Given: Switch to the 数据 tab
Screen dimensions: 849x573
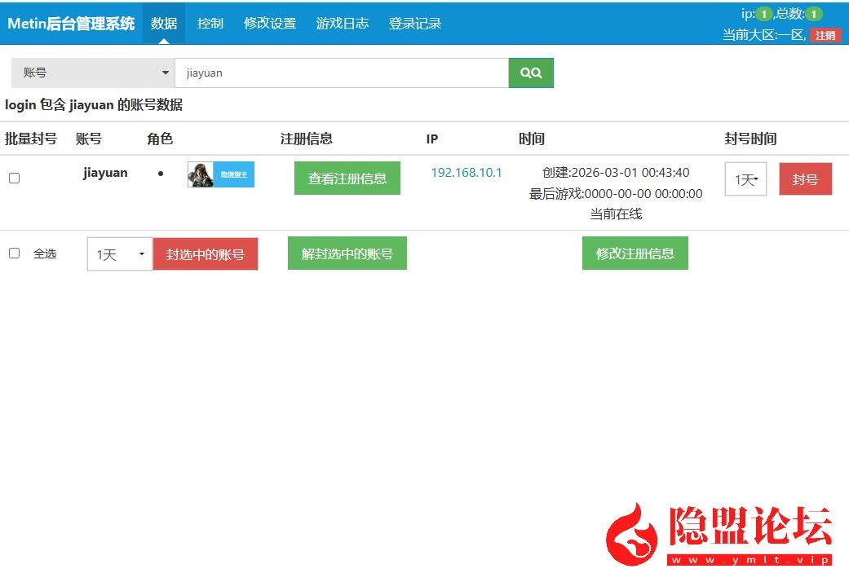Looking at the screenshot, I should (164, 24).
